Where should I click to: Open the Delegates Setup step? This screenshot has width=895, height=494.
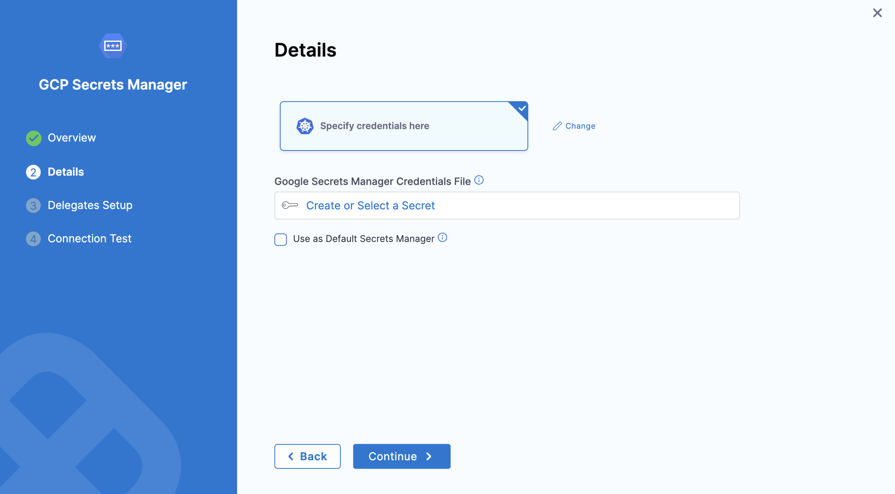(90, 206)
